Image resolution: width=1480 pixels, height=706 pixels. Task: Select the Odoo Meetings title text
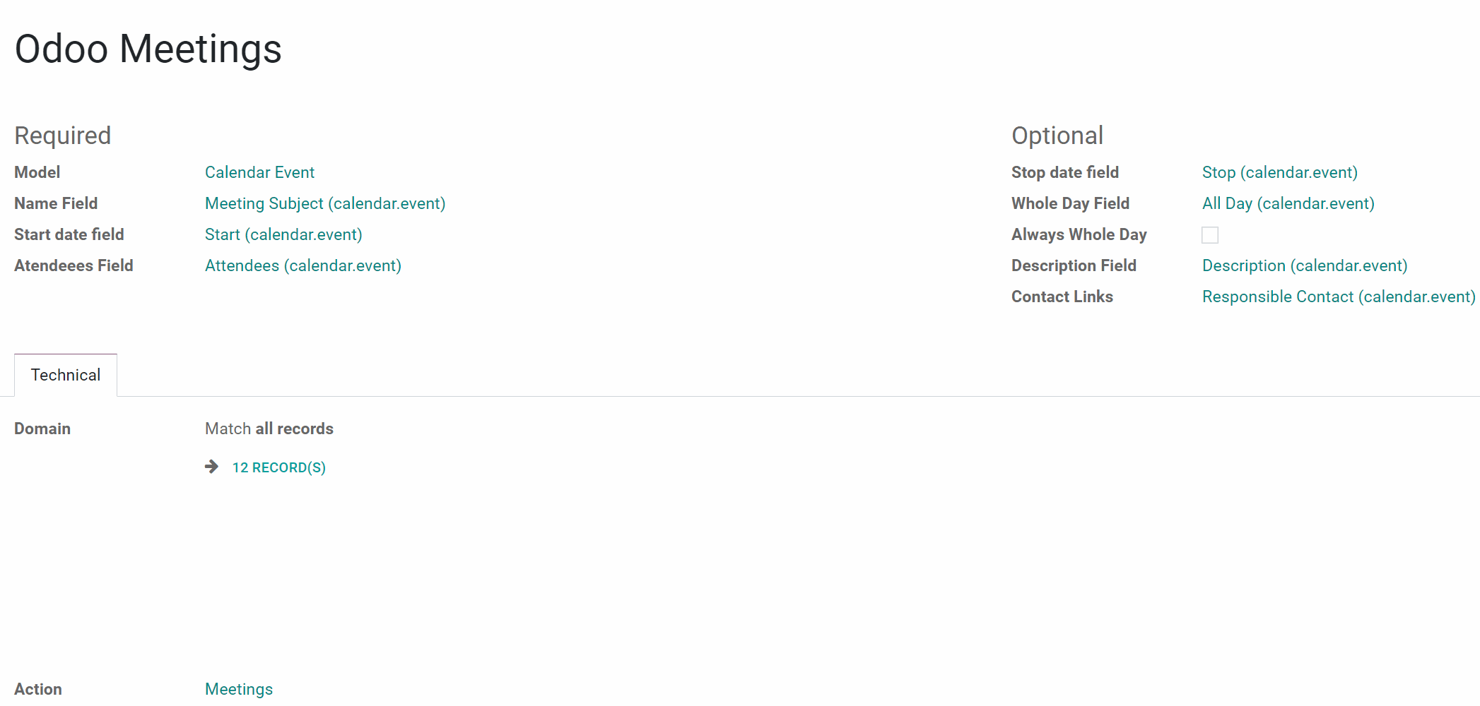click(x=148, y=49)
